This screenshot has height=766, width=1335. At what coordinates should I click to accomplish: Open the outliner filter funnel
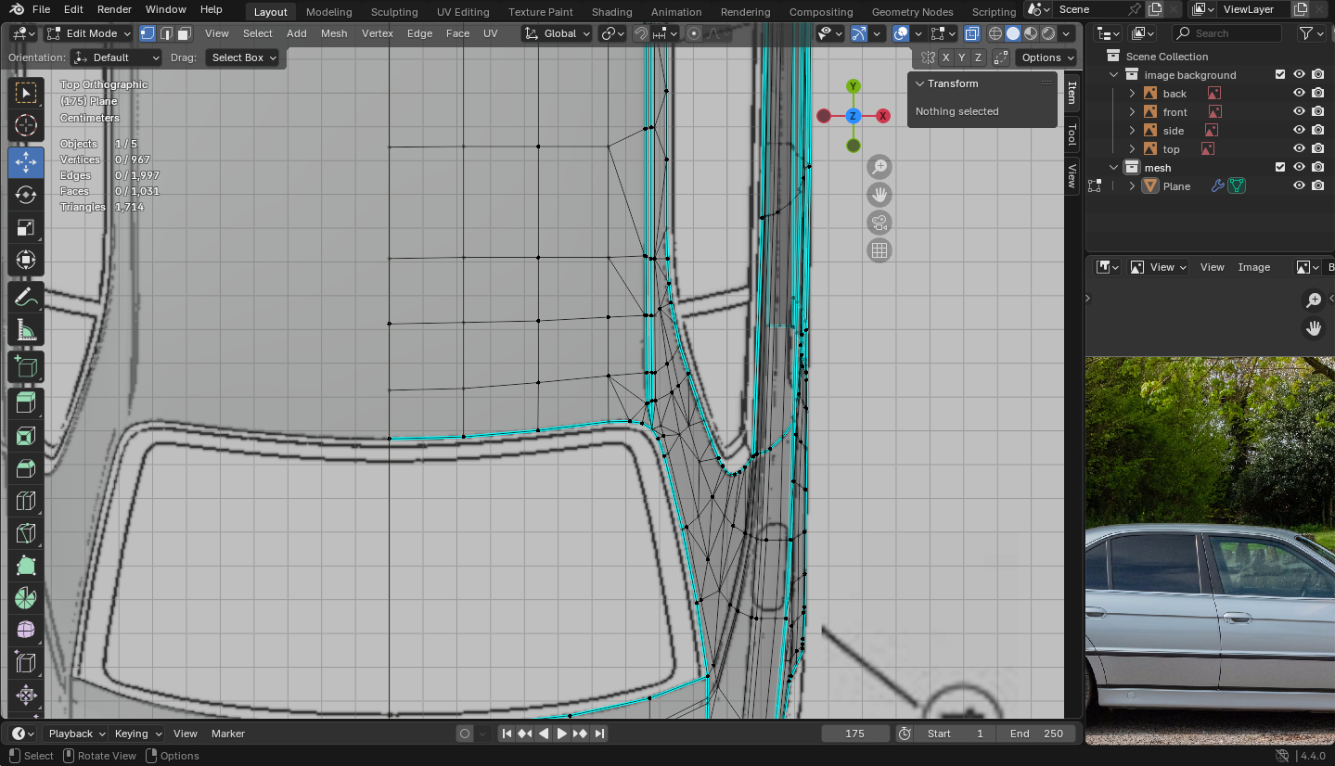[1305, 33]
